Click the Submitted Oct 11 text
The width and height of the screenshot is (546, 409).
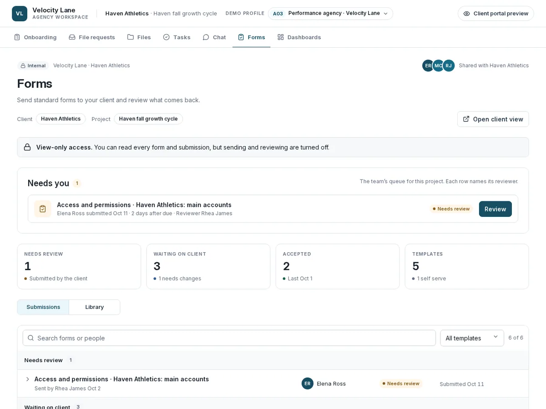coord(462,384)
